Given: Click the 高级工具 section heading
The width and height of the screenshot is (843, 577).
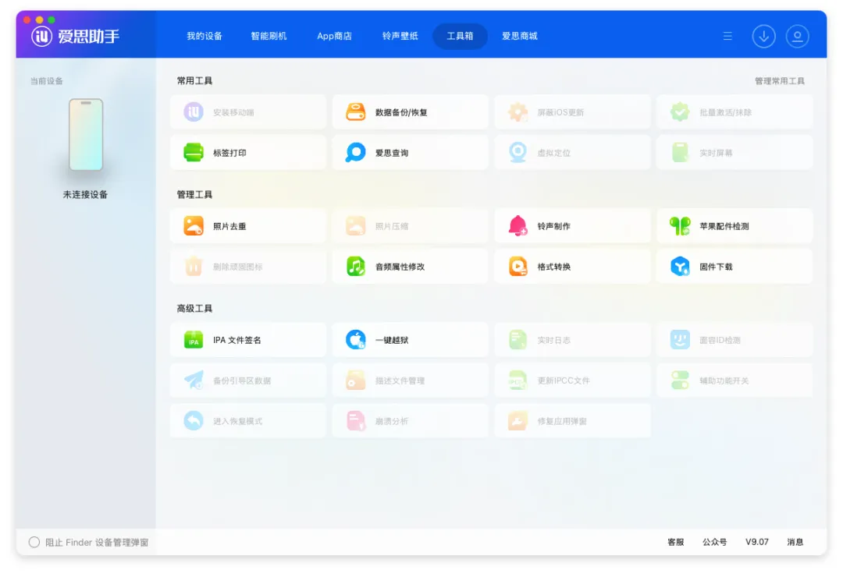Looking at the screenshot, I should [194, 308].
